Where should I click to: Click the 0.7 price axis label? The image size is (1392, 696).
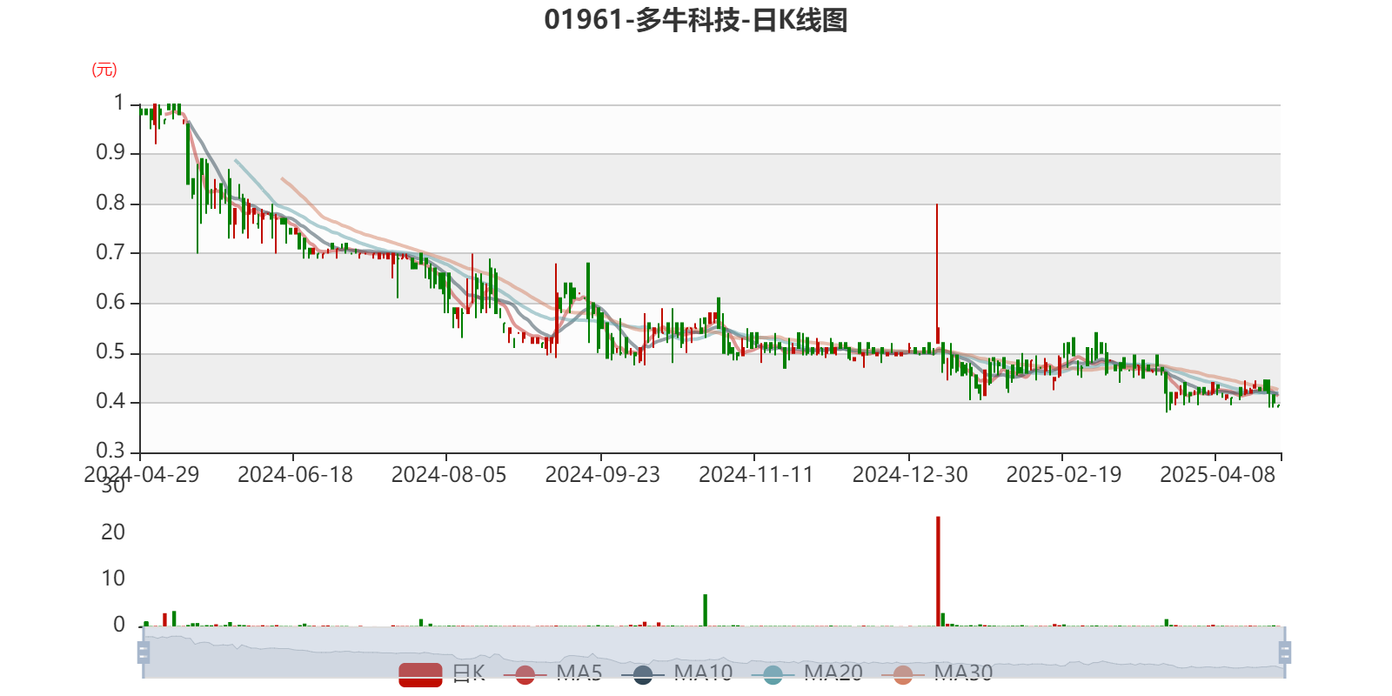(110, 252)
